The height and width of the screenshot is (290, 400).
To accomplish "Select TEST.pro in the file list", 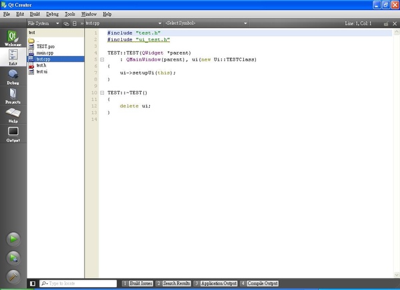I will [x=45, y=46].
